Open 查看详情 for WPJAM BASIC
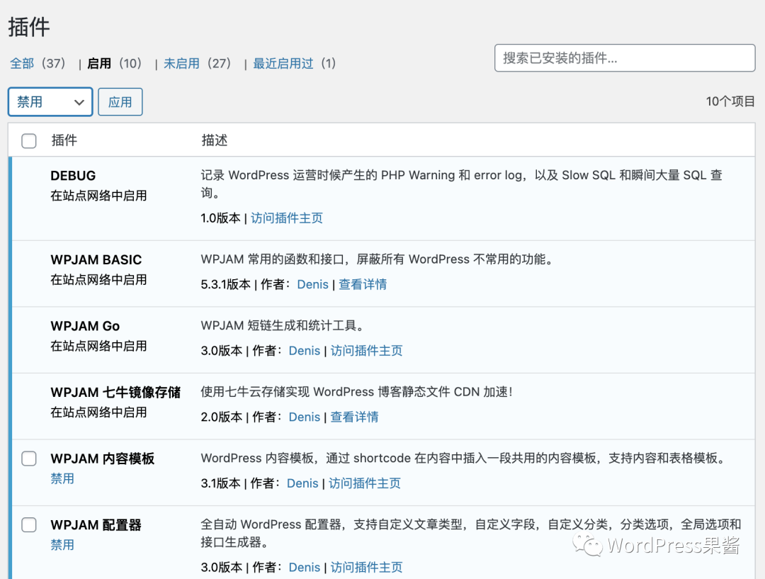765x579 pixels. click(363, 285)
